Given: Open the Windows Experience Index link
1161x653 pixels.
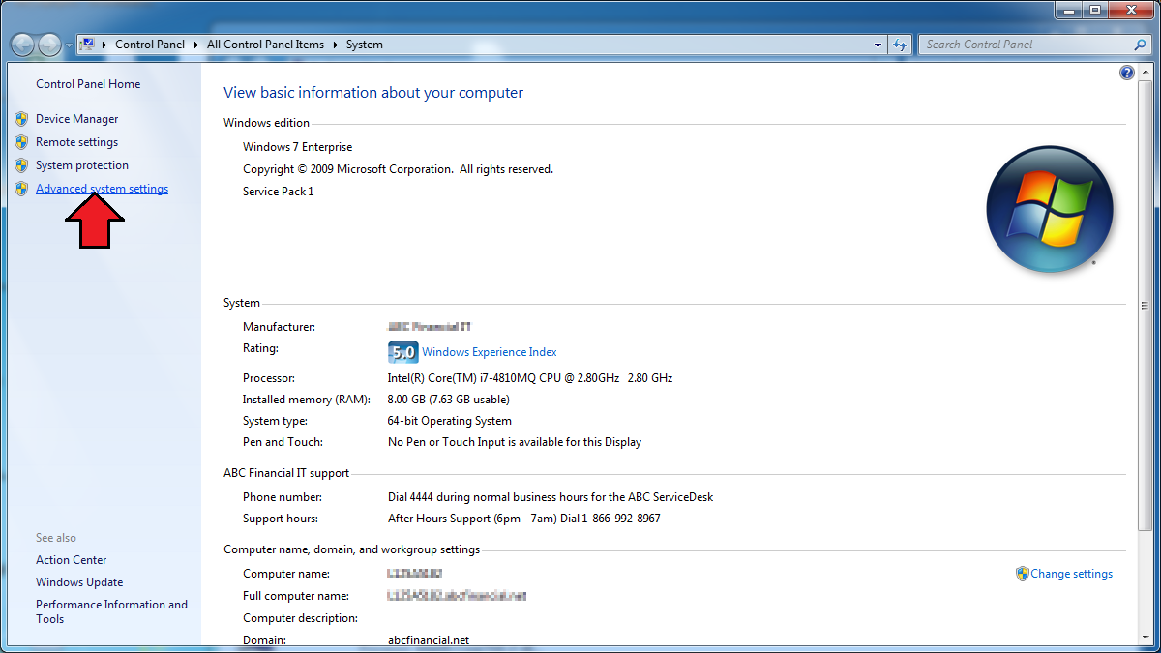Looking at the screenshot, I should 489,352.
